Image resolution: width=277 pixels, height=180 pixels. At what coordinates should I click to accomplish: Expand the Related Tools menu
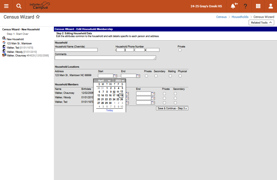point(261,22)
